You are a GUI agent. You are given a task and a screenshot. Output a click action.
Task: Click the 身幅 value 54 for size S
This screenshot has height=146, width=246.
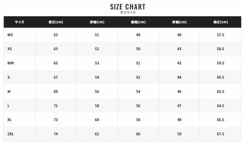click(x=97, y=77)
